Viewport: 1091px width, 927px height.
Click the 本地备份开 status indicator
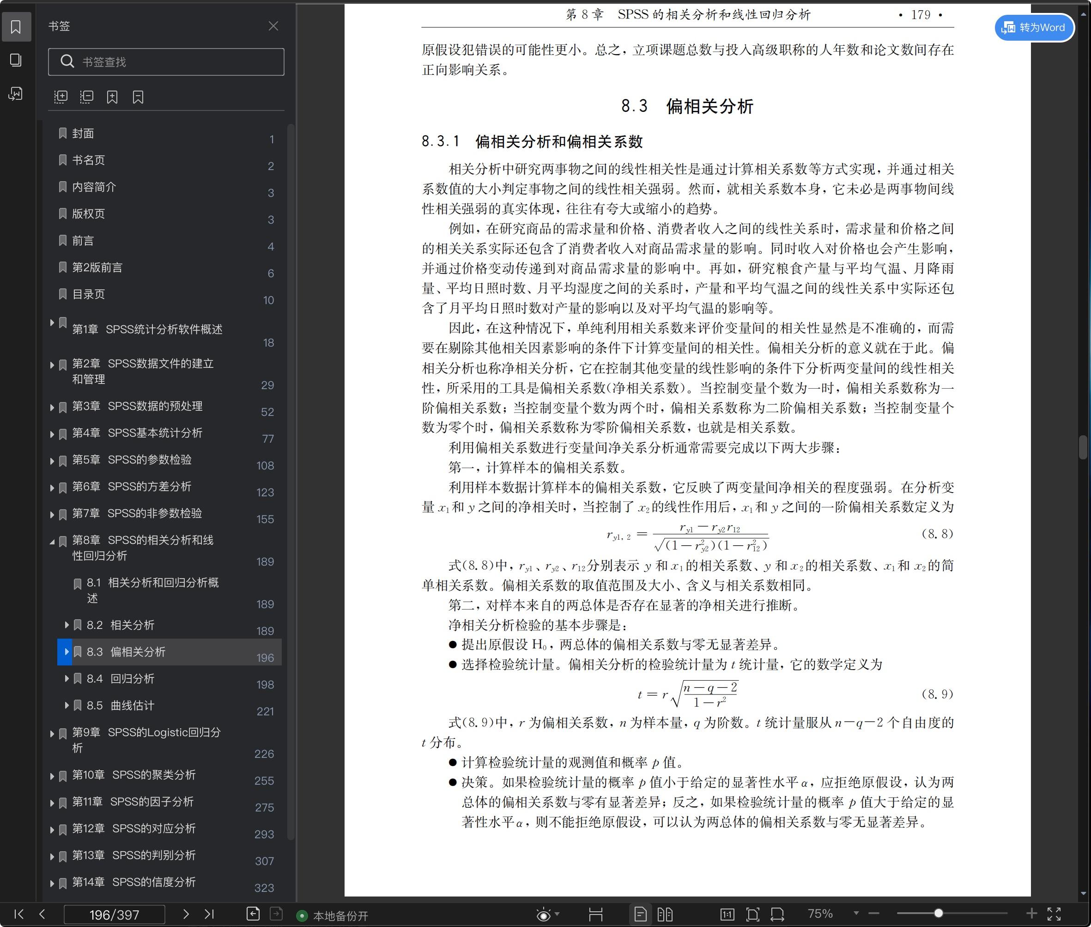(x=333, y=916)
